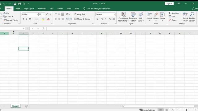Click Decrease Decimal icon

114,19
